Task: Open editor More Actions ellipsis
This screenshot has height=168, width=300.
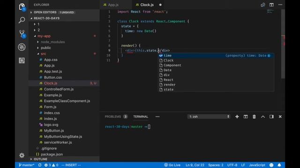Action: [x=280, y=5]
